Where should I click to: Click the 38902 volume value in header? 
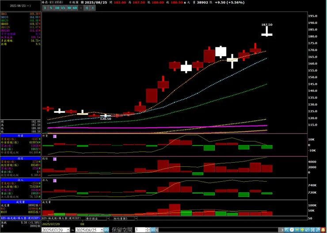click(203, 3)
